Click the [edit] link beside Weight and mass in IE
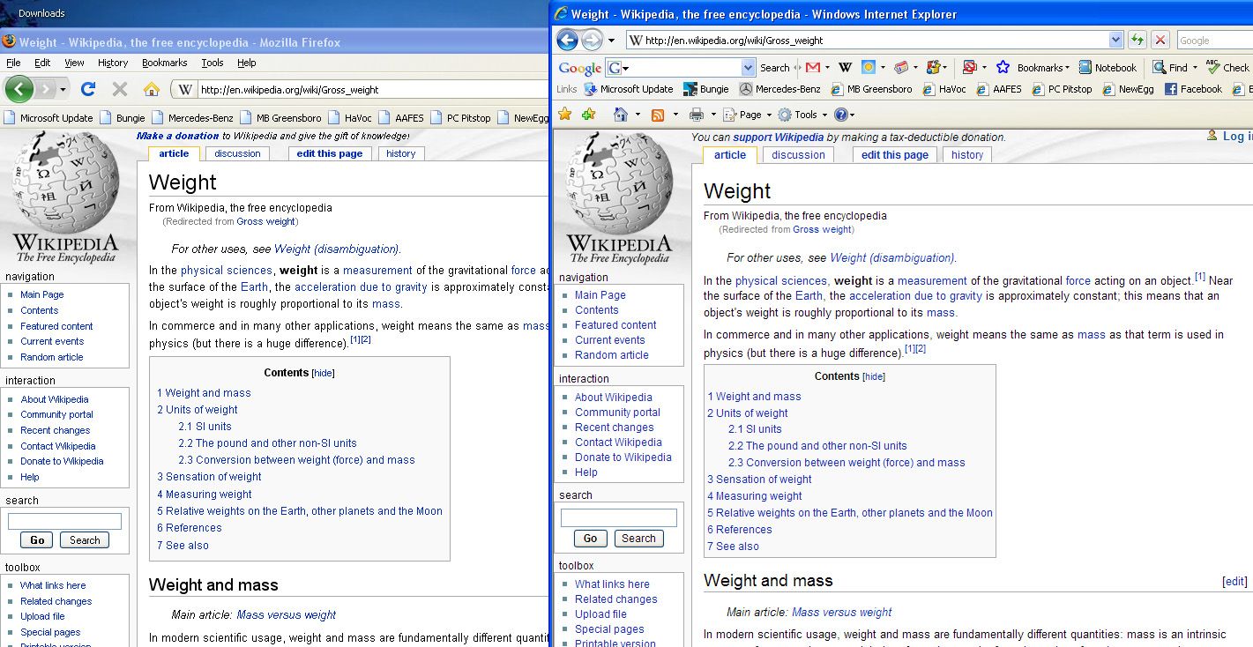 tap(1234, 582)
